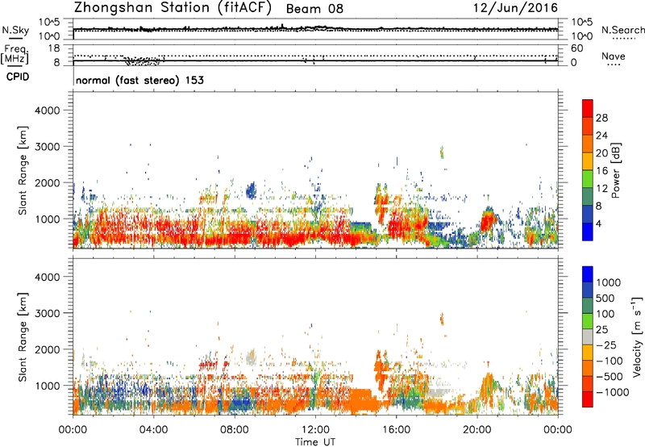Click the orange velocity patch near 14:00
This screenshot has width=645, height=447.
tap(362, 400)
